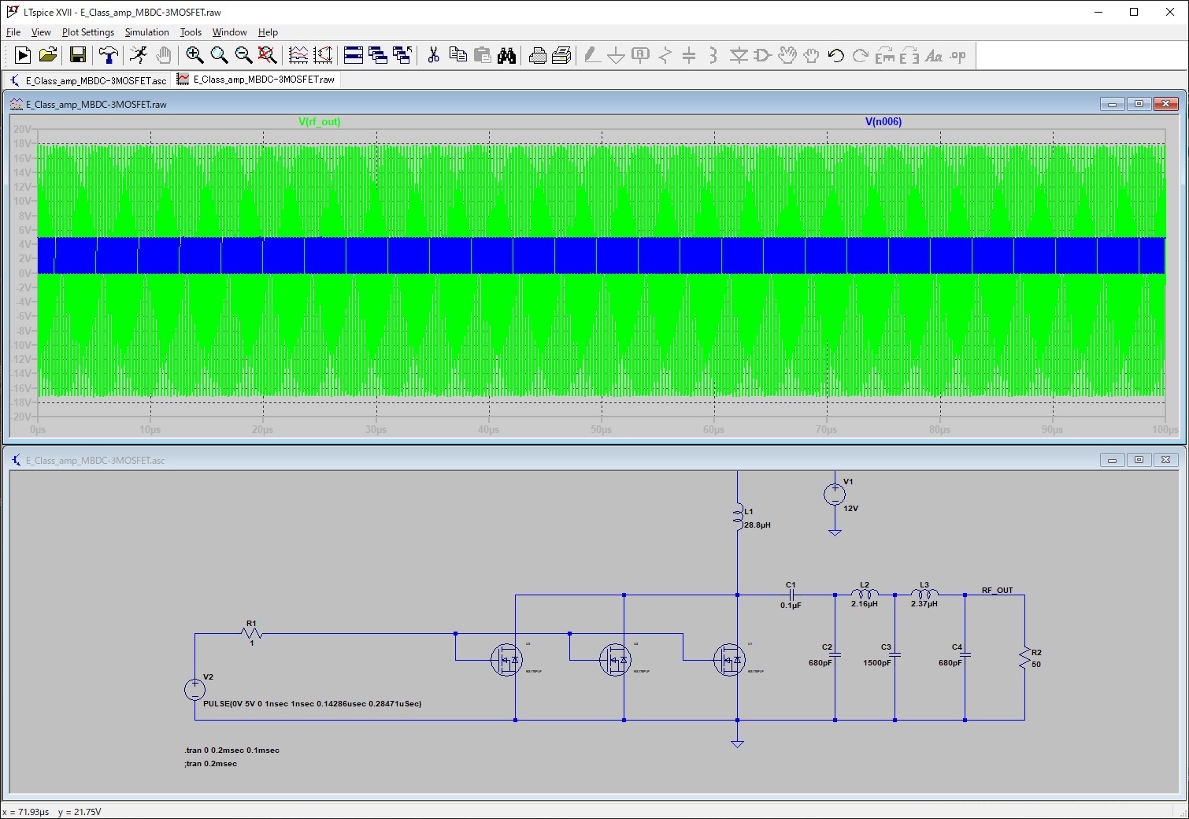The width and height of the screenshot is (1189, 819).
Task: Click the Undo arrow icon
Action: 835,55
